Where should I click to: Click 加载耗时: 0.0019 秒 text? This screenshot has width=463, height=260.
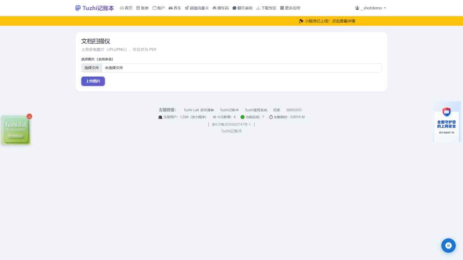(289, 117)
